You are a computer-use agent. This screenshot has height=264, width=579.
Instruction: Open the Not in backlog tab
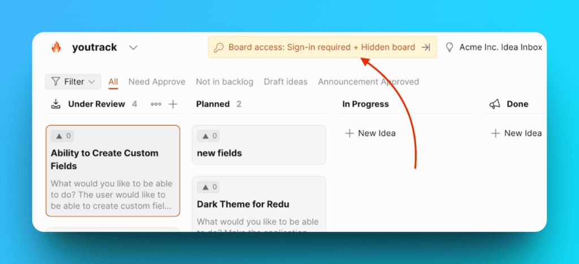(x=224, y=82)
